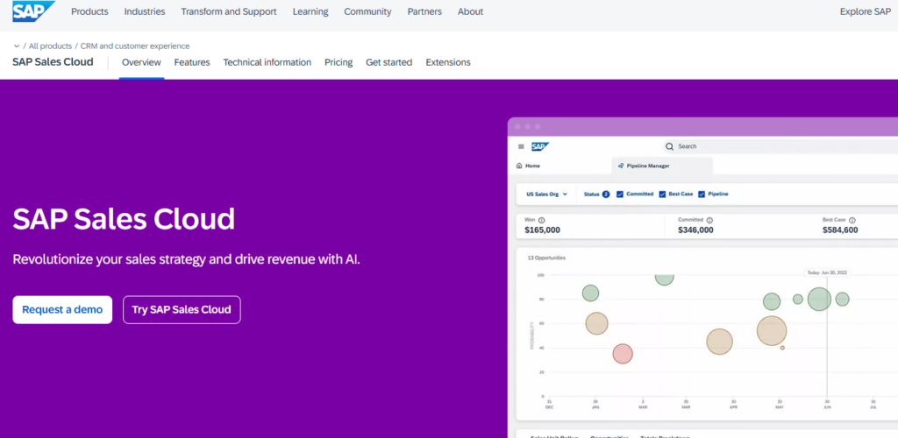The image size is (898, 438).
Task: Click 13 Opportunities chart label
Action: click(546, 258)
